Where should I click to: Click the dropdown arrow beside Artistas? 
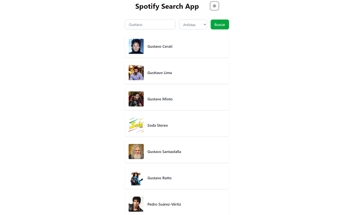(x=205, y=25)
